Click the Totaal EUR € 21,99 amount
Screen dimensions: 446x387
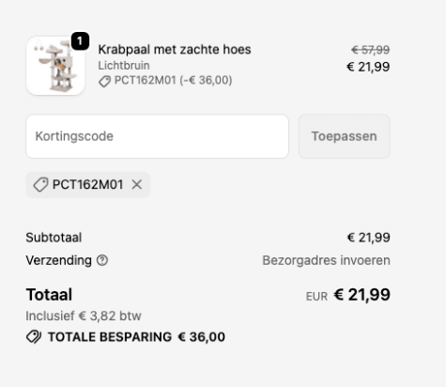point(348,295)
